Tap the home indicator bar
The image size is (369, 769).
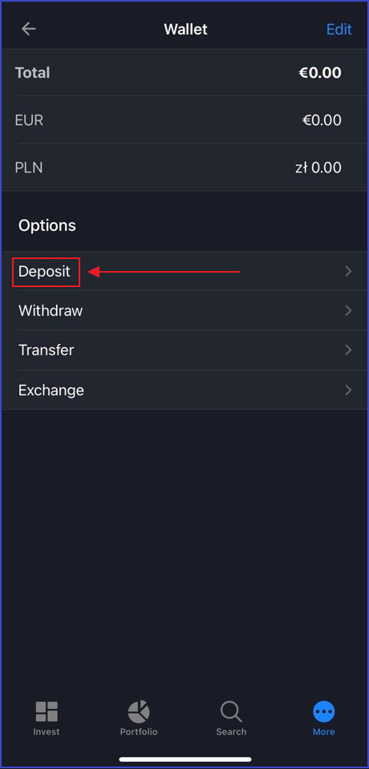(185, 759)
